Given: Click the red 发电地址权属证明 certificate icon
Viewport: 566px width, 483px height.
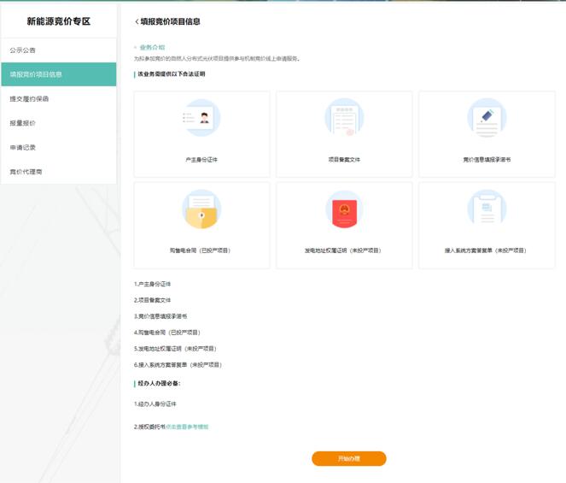Looking at the screenshot, I should [344, 210].
